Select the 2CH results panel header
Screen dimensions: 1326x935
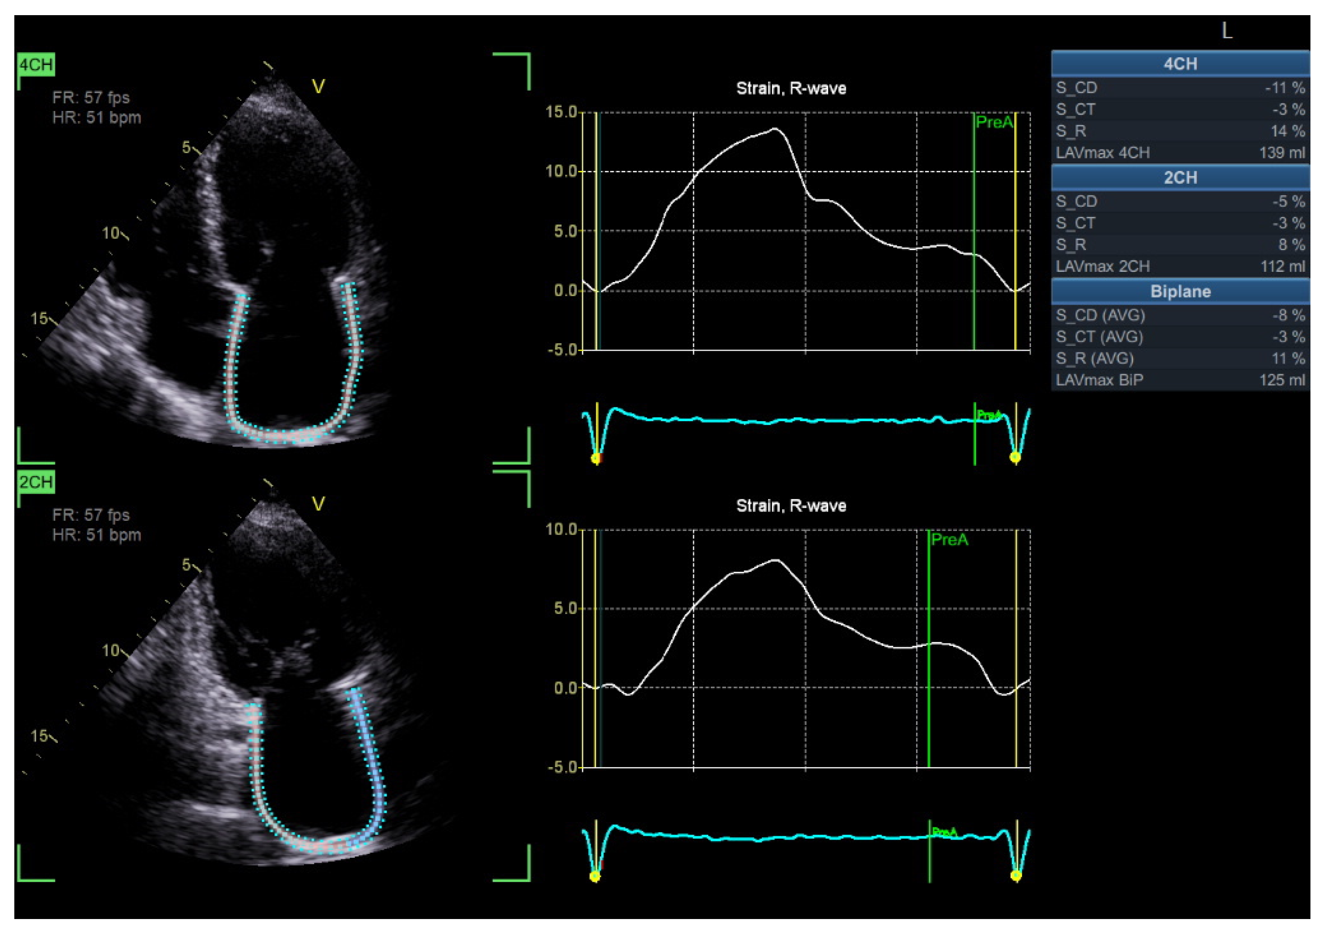pos(1180,178)
